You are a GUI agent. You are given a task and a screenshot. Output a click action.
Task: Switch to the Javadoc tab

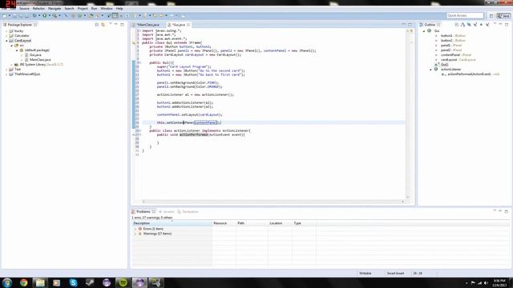(167, 211)
